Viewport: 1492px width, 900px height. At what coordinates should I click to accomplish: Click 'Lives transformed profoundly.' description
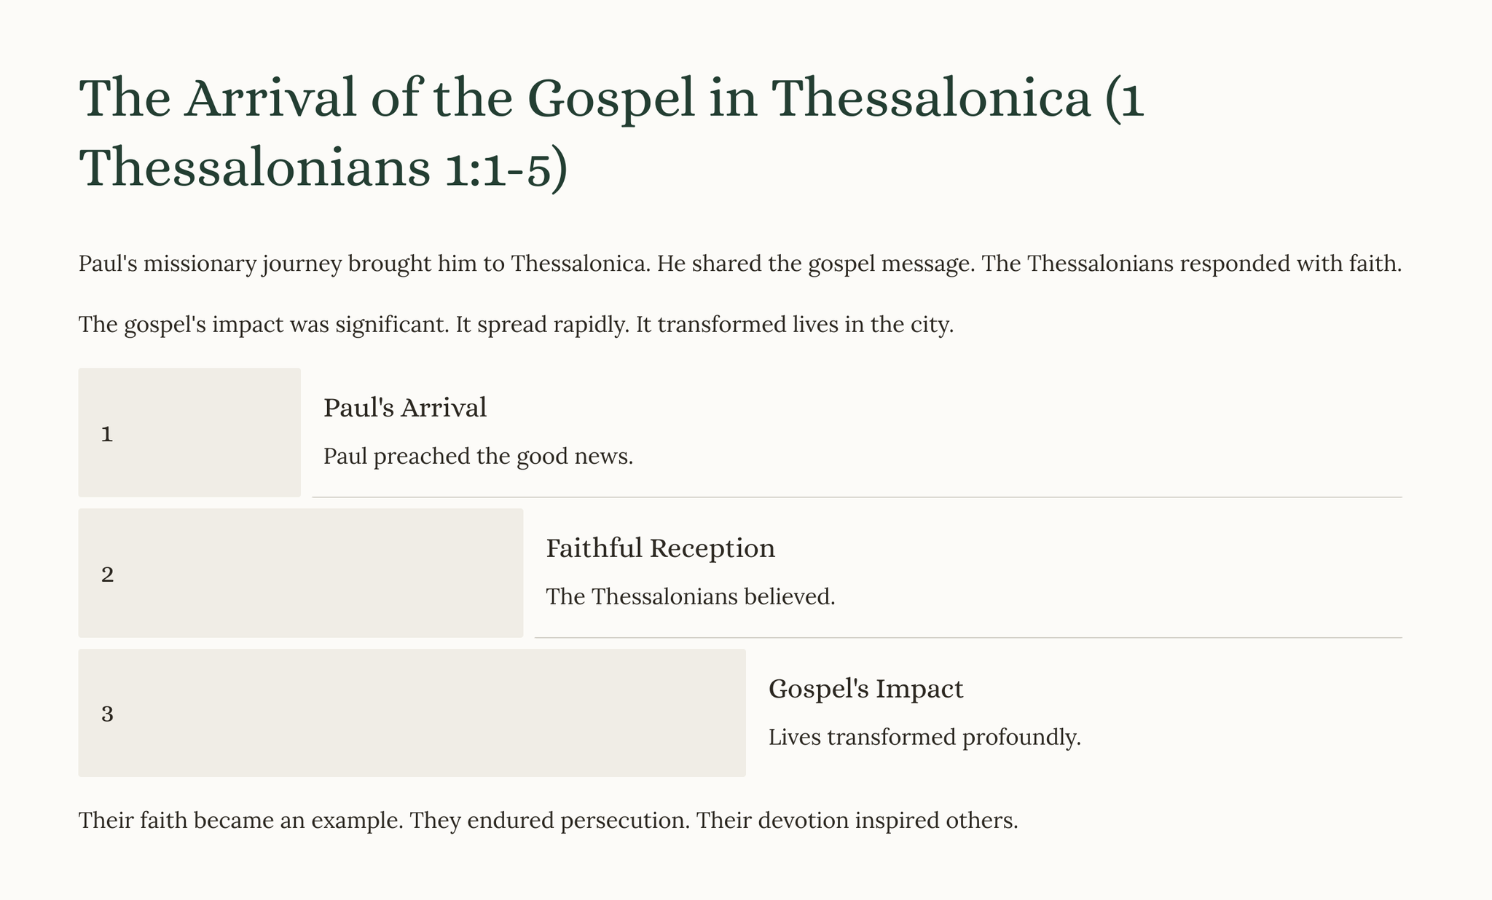(924, 738)
